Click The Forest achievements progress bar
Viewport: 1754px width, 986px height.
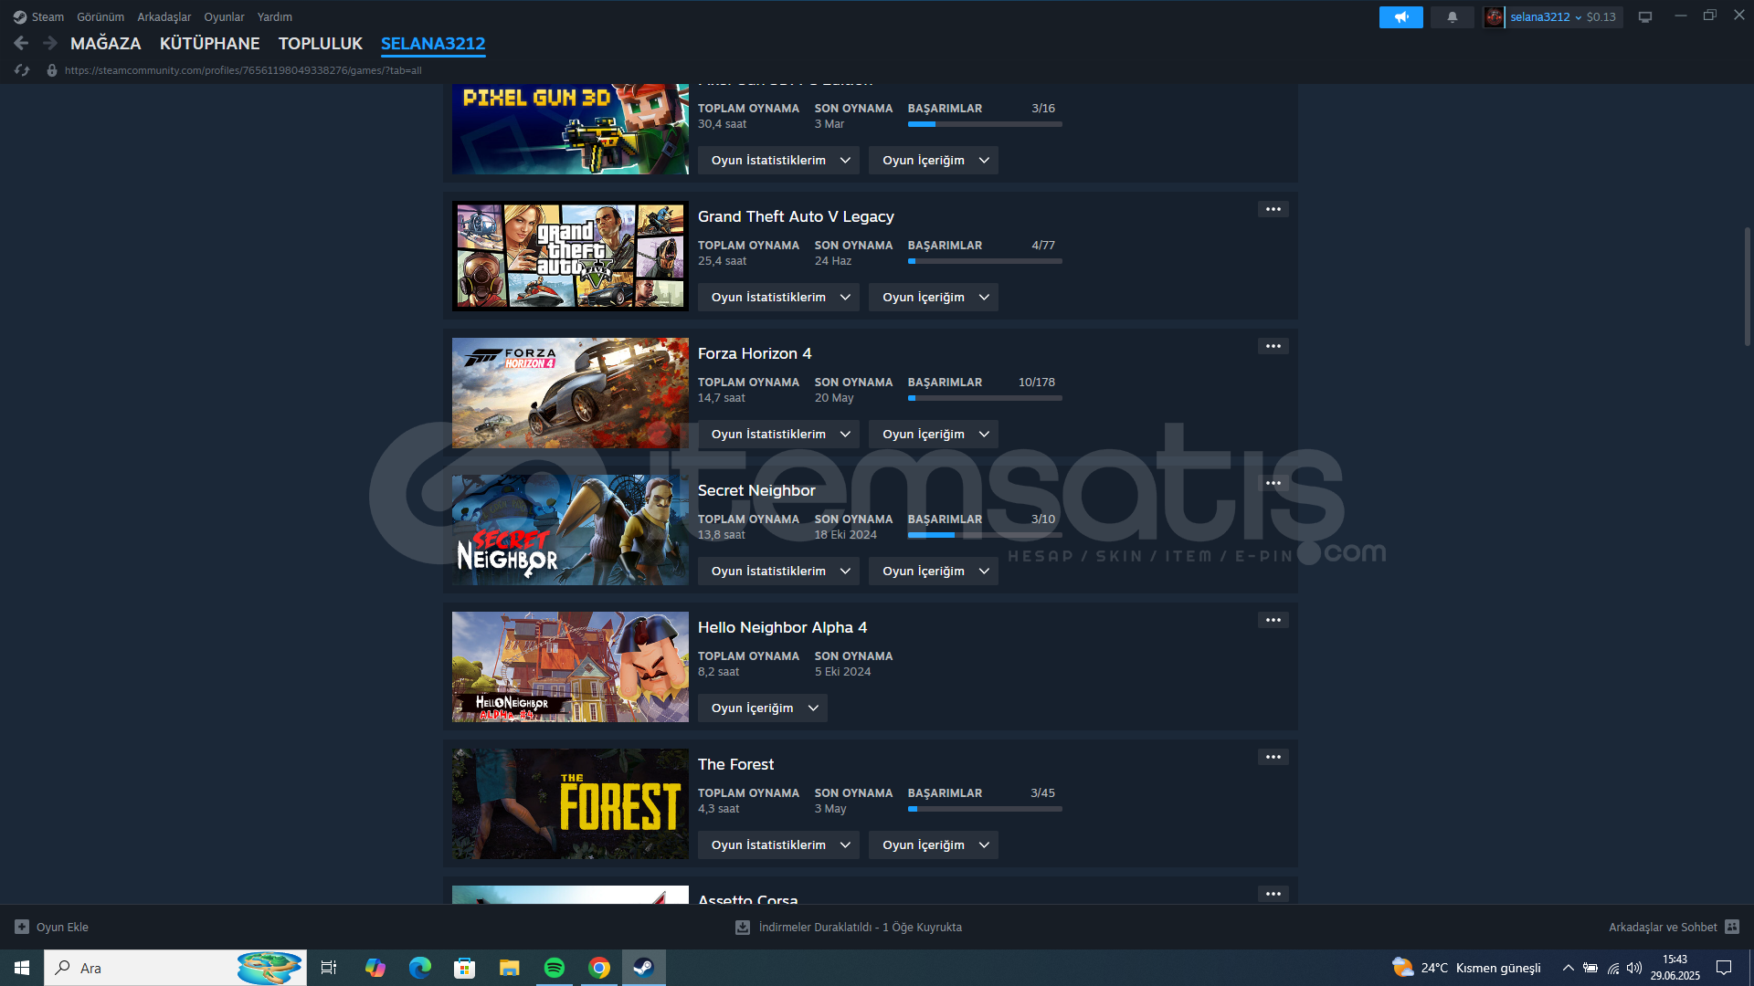(x=985, y=809)
